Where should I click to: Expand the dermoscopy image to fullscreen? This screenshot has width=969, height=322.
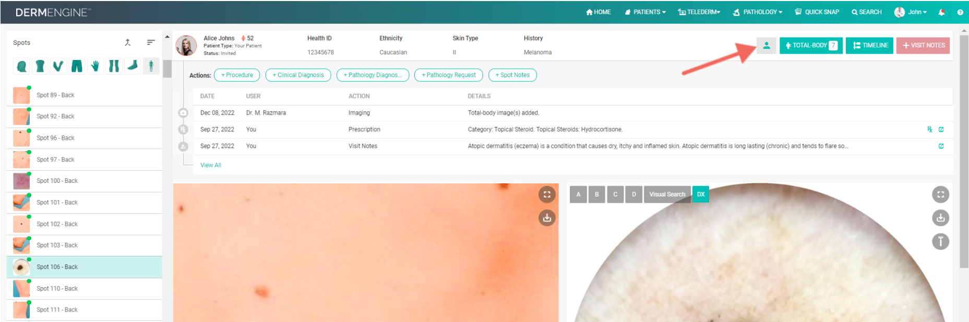coord(940,194)
